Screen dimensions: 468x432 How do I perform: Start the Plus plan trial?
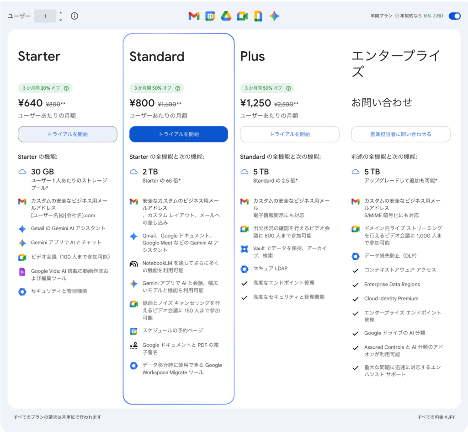(289, 135)
